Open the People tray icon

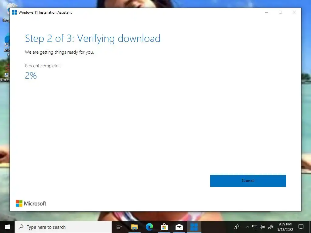tap(237, 227)
